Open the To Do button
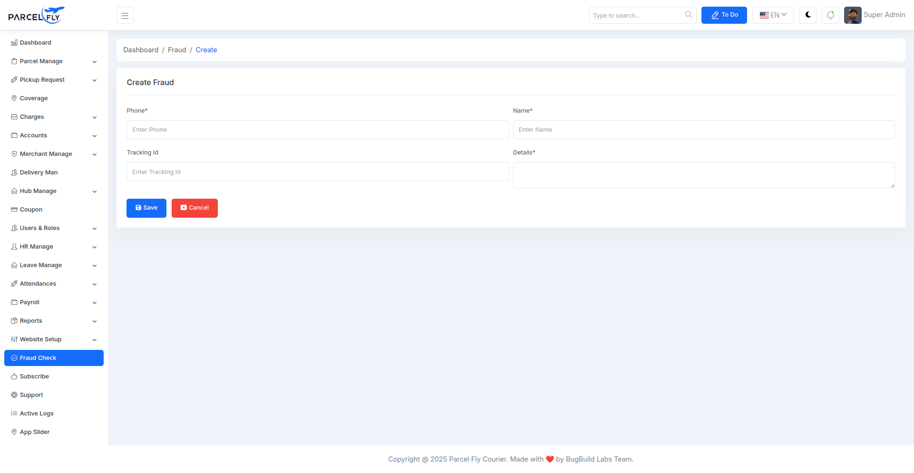Viewport: 914px width, 473px height. tap(724, 15)
